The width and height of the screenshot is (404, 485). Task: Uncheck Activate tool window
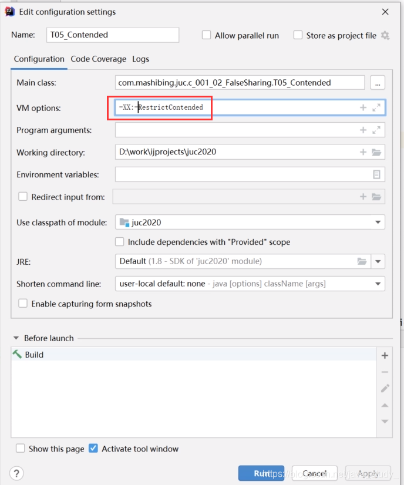click(x=93, y=448)
